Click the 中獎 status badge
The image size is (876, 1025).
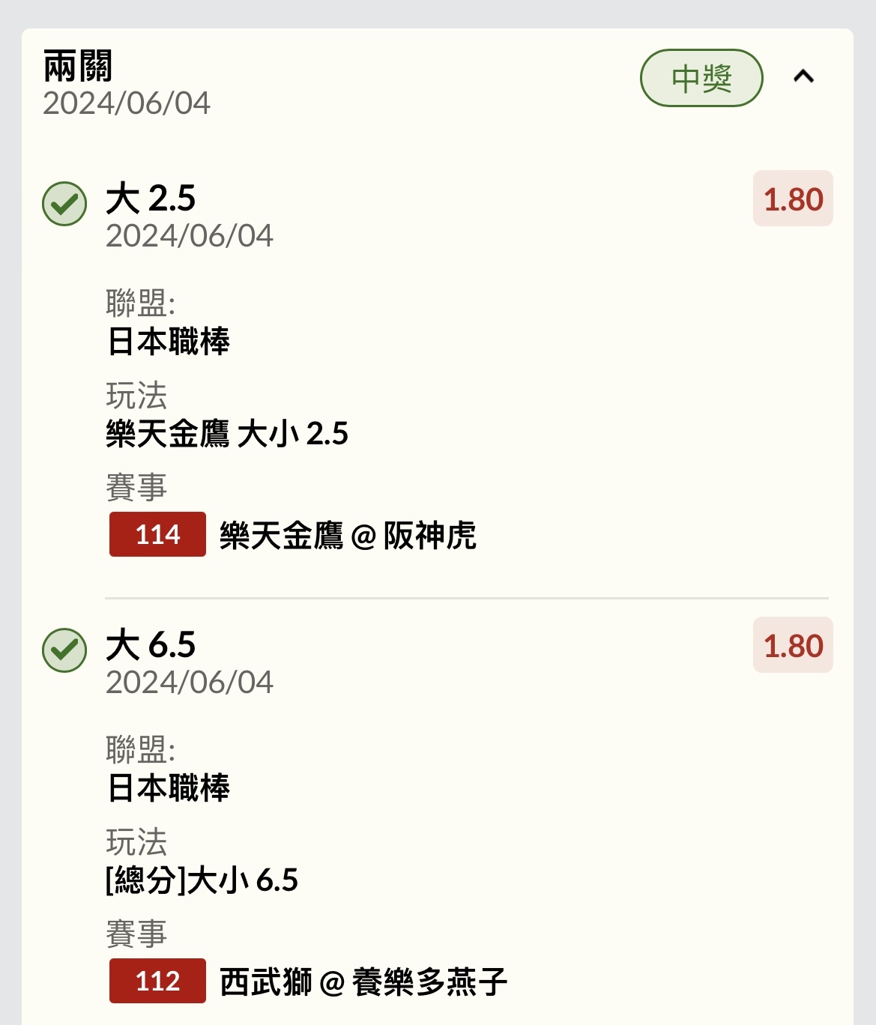701,78
